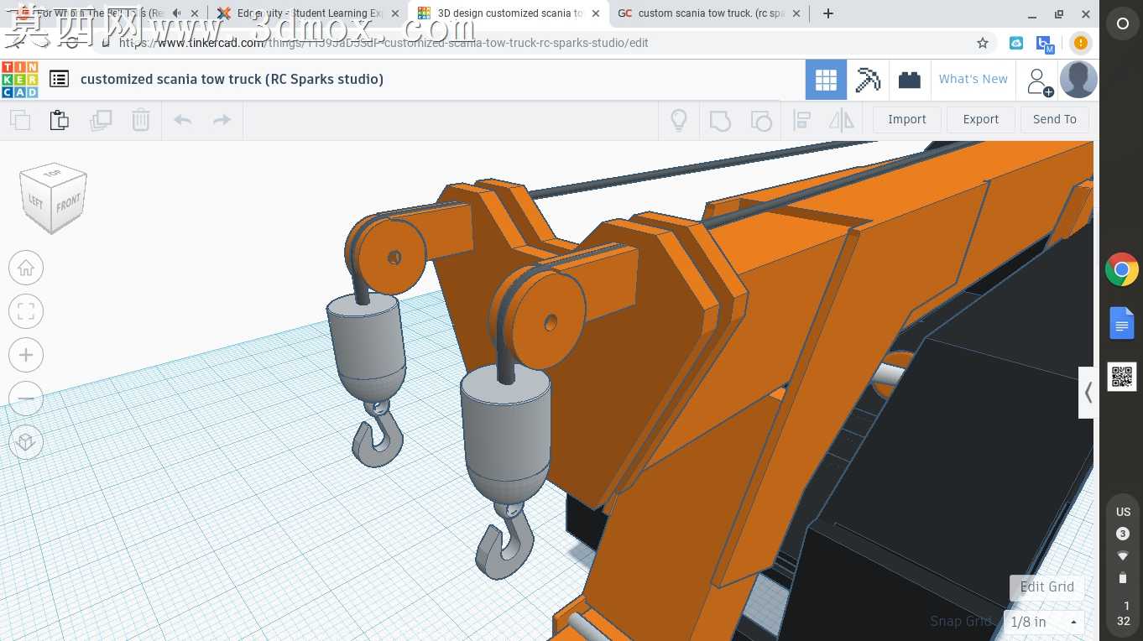Invite a collaborator with add-person icon
Screen dimensions: 1143x641
pyautogui.click(x=1039, y=81)
